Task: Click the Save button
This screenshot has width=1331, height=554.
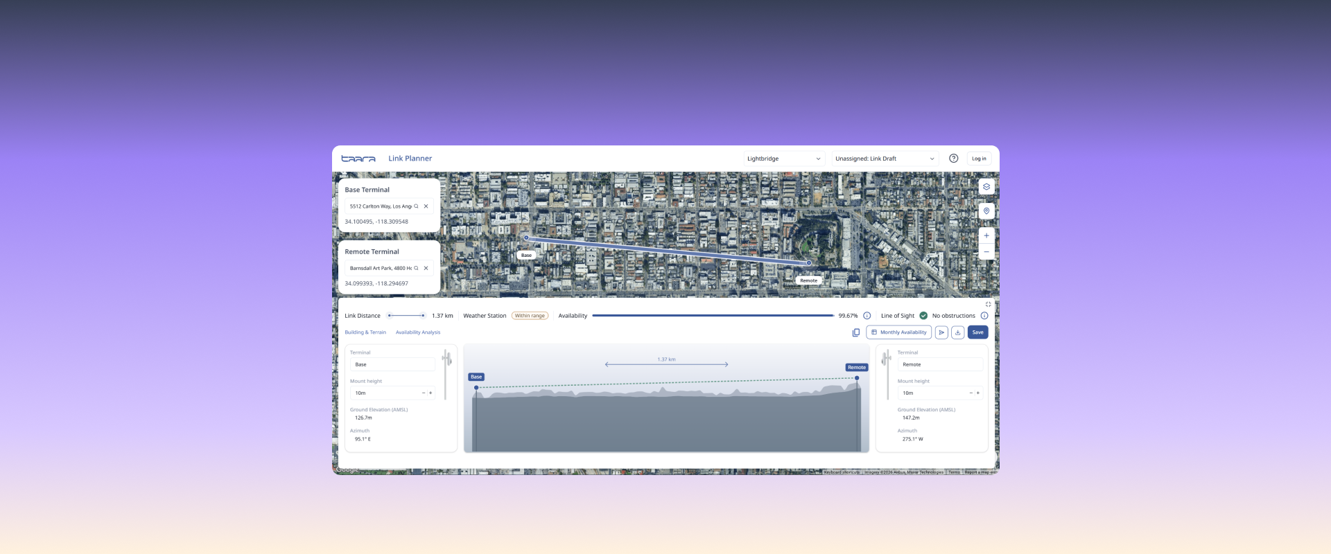Action: click(977, 332)
